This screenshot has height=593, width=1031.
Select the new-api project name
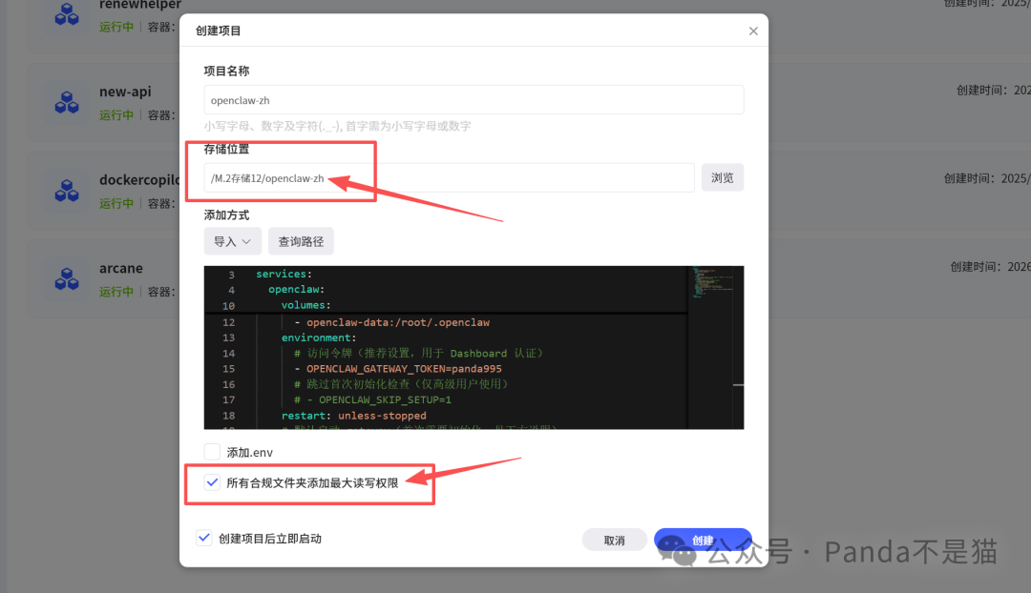pos(125,92)
